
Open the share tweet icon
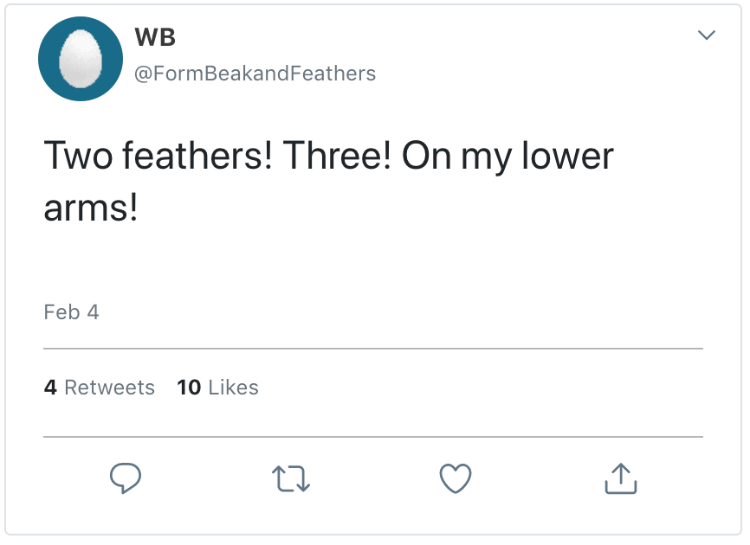[x=620, y=478]
